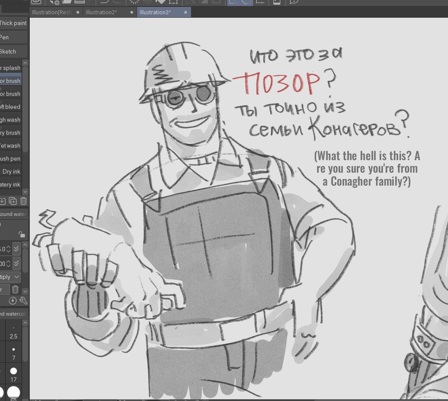Close the Illustration2* tab via its dot
Image resolution: width=448 pixels, height=401 pixels.
click(132, 12)
